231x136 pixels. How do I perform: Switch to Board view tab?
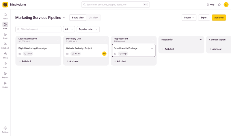[78, 18]
